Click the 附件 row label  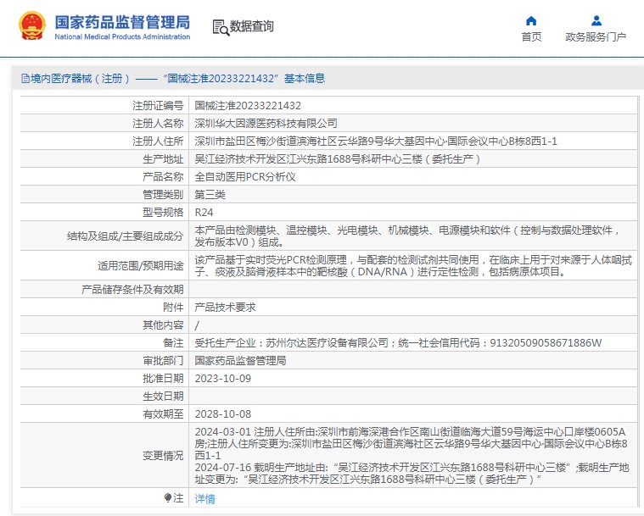coord(173,308)
